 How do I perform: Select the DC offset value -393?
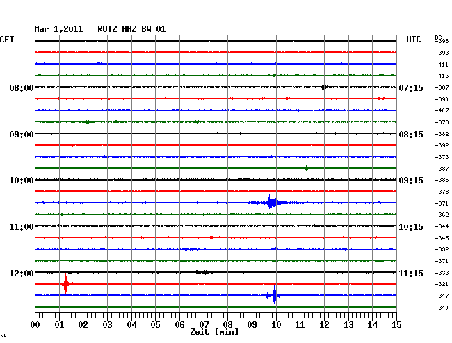(x=442, y=53)
